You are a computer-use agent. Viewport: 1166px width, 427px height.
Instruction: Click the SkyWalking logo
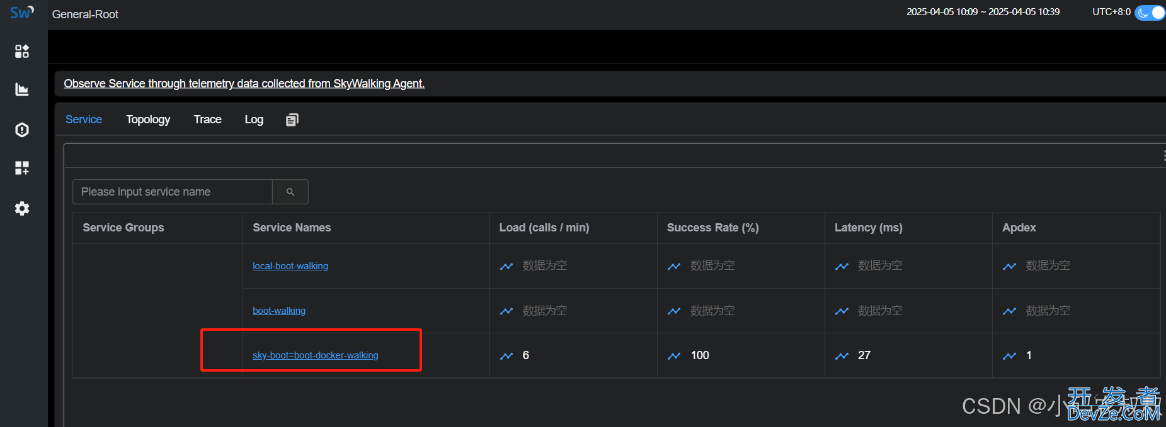[22, 13]
